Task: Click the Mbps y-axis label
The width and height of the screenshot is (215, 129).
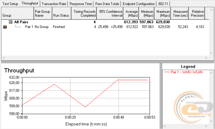Action: [x=6, y=96]
